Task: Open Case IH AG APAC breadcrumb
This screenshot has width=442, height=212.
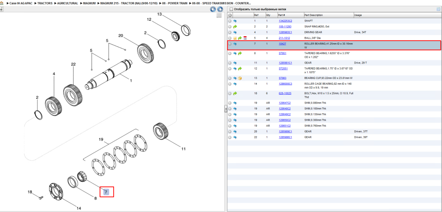Action: pos(20,3)
